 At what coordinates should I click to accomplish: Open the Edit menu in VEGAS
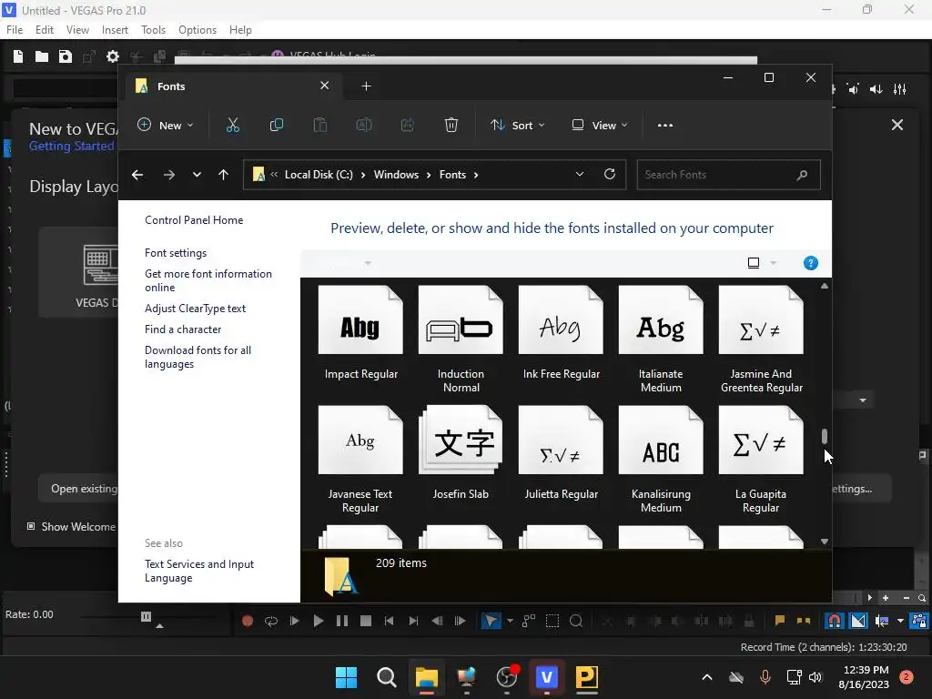coord(45,30)
